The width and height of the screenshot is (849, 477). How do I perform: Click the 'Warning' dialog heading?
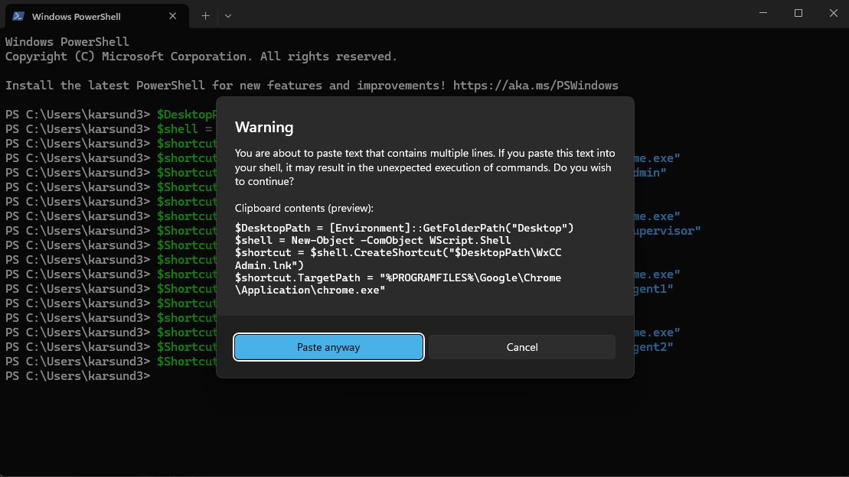click(x=264, y=127)
